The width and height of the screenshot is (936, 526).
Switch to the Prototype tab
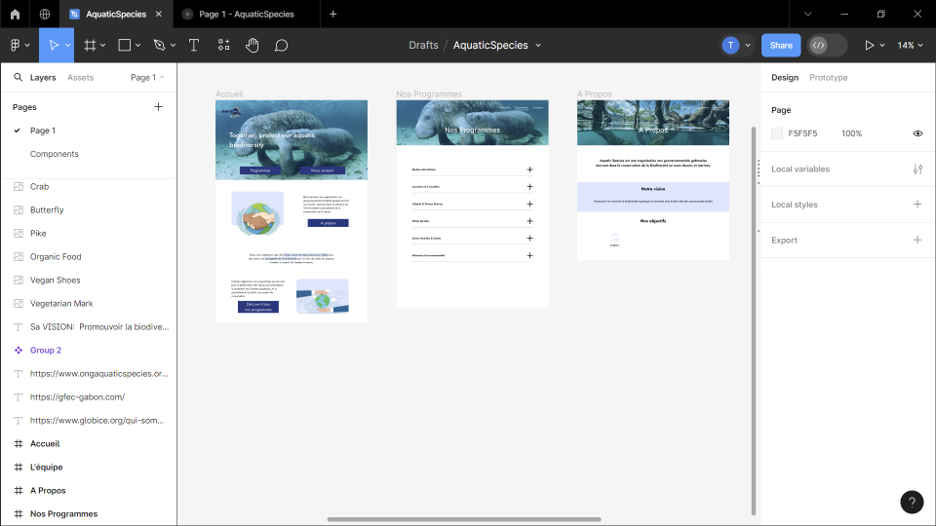click(x=828, y=77)
